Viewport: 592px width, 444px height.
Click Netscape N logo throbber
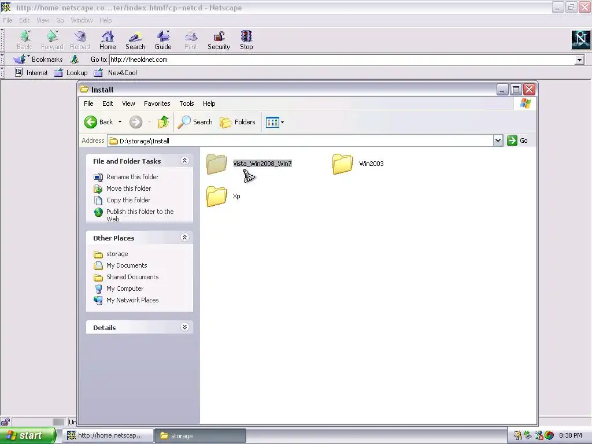point(580,39)
